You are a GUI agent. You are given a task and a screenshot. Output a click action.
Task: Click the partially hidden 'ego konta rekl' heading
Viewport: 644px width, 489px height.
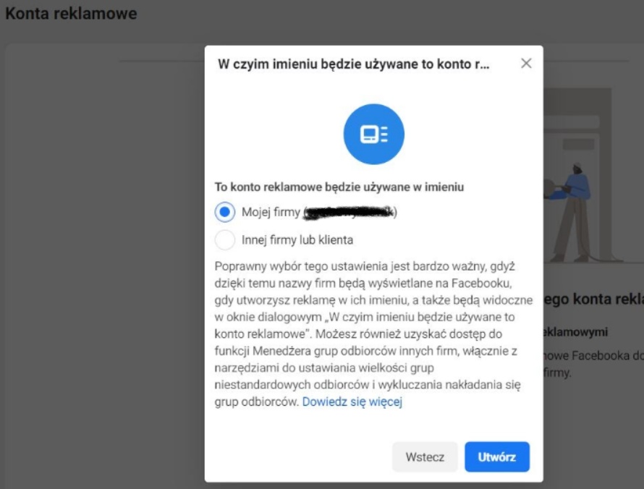tap(593, 299)
